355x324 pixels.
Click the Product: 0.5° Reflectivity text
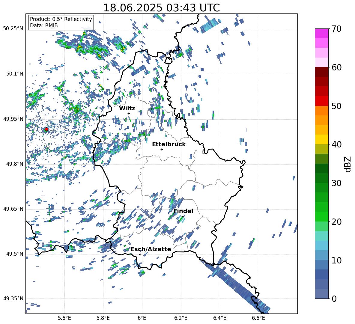coord(61,19)
